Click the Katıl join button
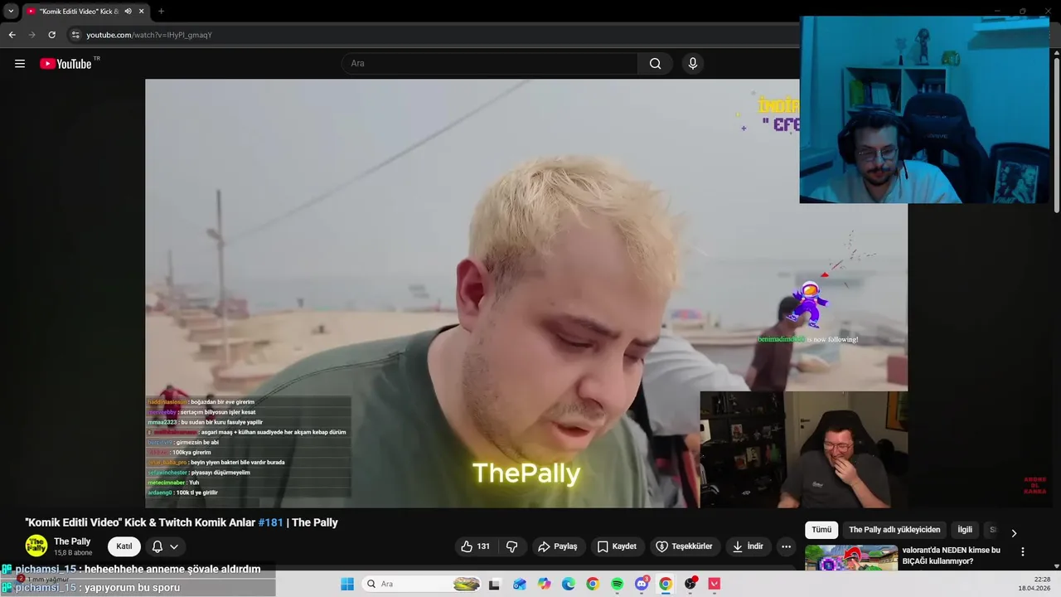This screenshot has height=597, width=1061. pos(124,546)
